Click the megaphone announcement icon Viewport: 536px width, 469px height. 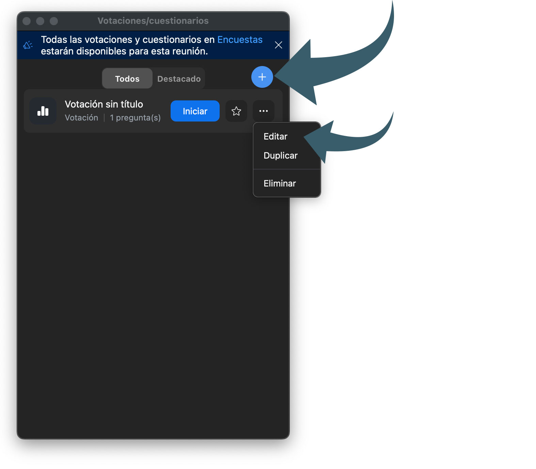point(28,45)
